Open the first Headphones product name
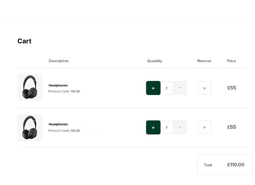Screen dimensions: 255x185 [x=58, y=85]
